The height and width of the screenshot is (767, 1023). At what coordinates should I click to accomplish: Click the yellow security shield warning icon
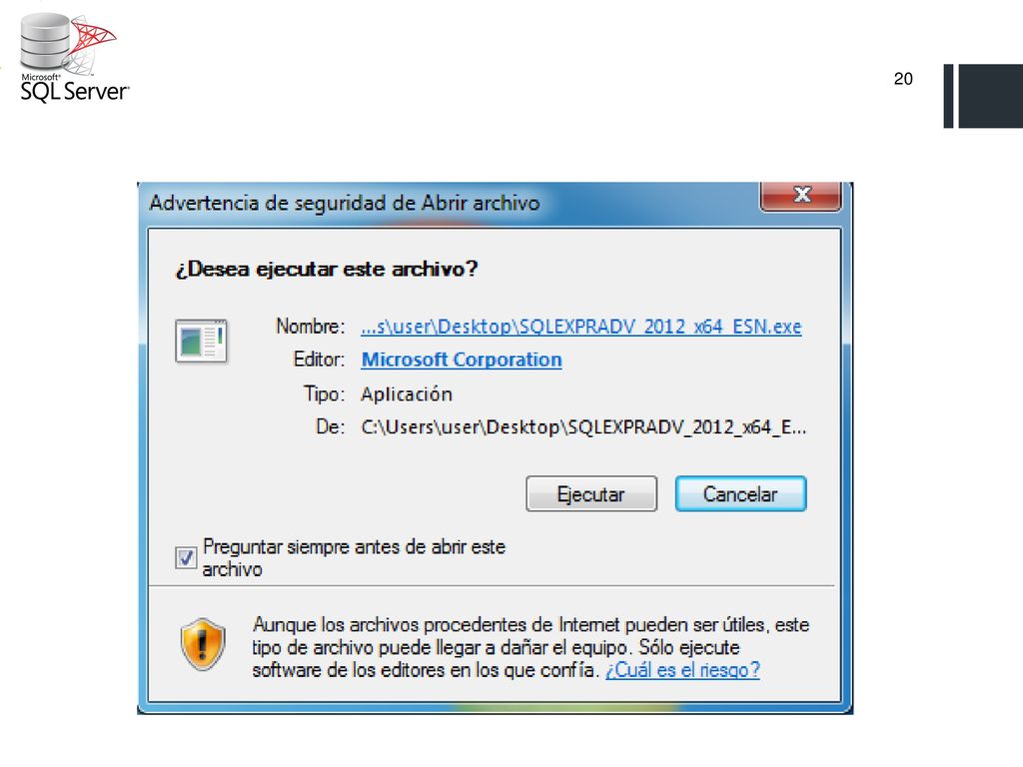[x=203, y=644]
